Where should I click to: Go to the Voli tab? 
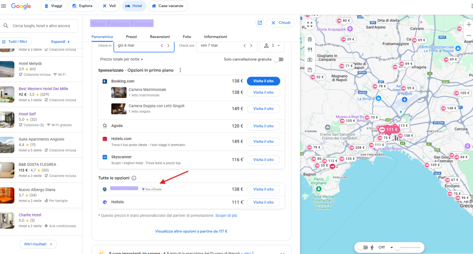coord(109,6)
